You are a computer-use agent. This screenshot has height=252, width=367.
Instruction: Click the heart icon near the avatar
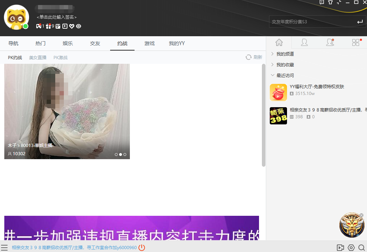[72, 26]
